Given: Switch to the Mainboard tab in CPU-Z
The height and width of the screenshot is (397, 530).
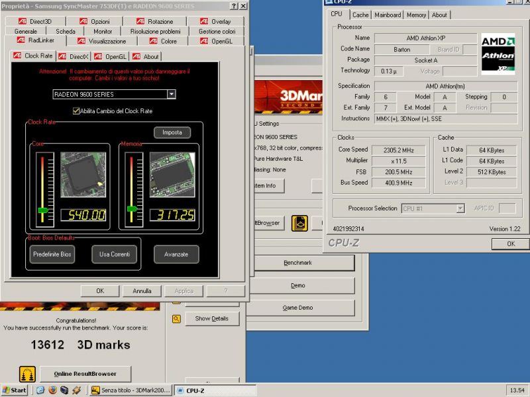Looking at the screenshot, I should [x=388, y=15].
